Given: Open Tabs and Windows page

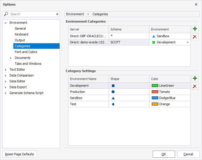Looking at the screenshot, I should (x=28, y=64).
